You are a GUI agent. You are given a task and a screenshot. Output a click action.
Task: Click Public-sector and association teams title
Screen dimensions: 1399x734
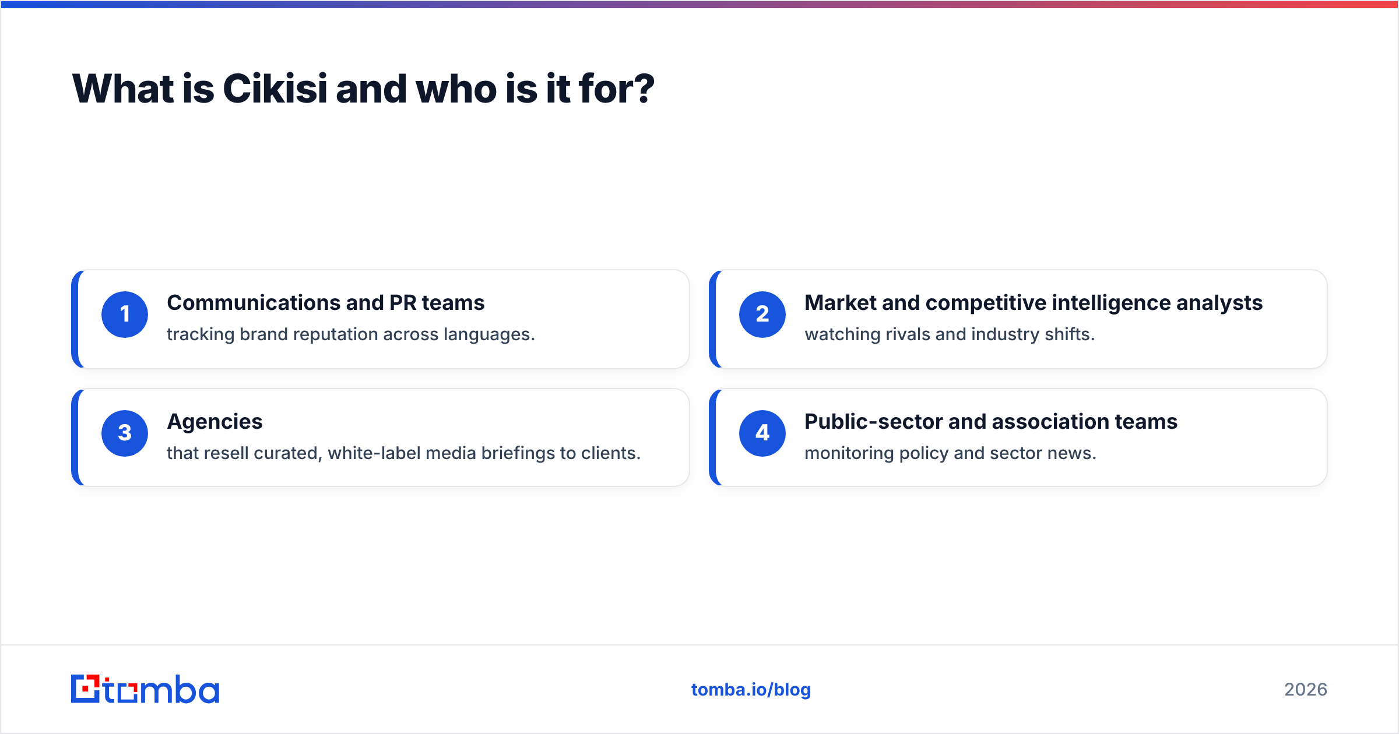[x=991, y=422]
